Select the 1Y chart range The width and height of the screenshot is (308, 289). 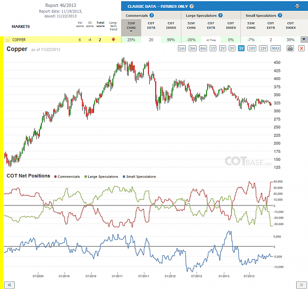pyautogui.click(x=213, y=48)
